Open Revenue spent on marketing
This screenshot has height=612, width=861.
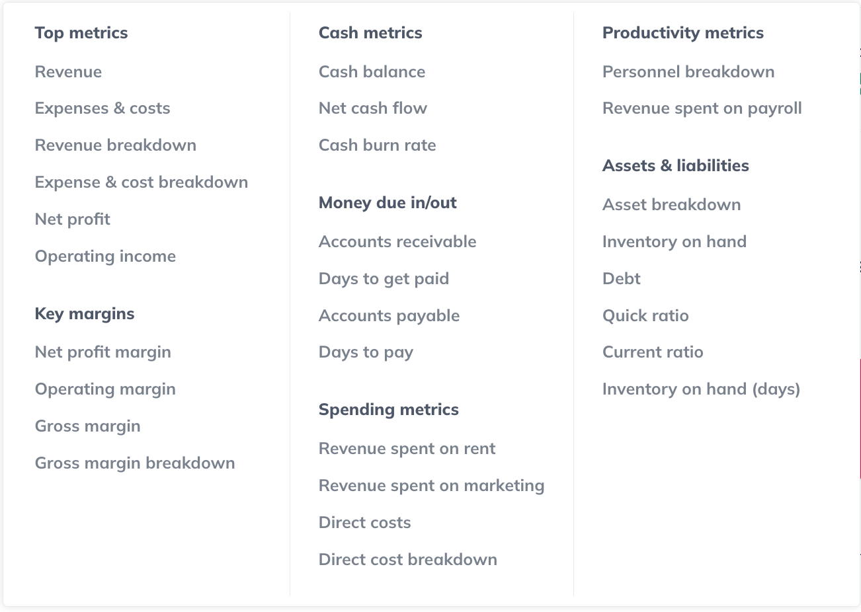[431, 486]
